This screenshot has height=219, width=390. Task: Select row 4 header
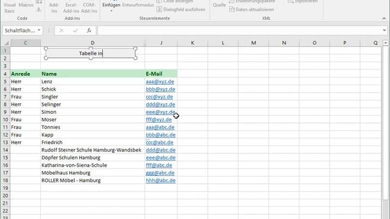[5, 74]
